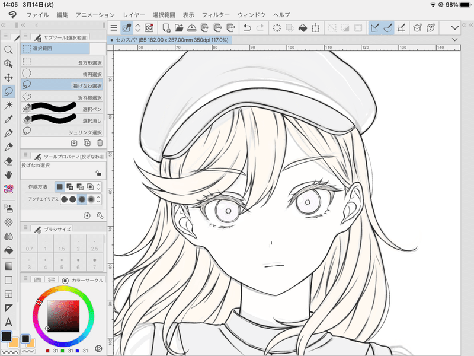Choose シュリンク選択 sub tool
The height and width of the screenshot is (356, 474).
(x=62, y=131)
